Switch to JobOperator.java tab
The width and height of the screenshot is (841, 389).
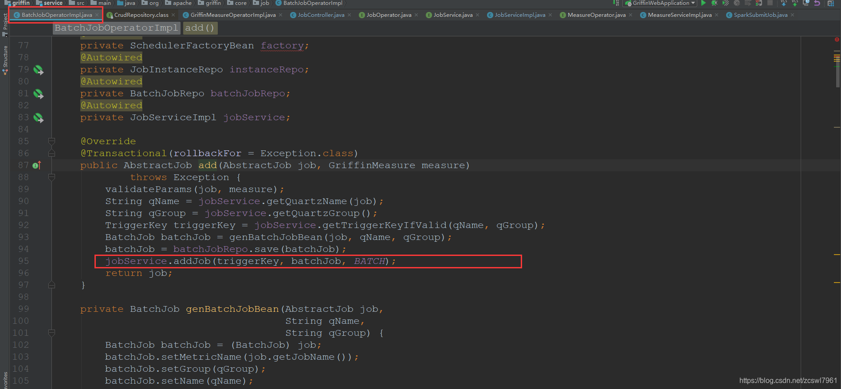coord(389,15)
